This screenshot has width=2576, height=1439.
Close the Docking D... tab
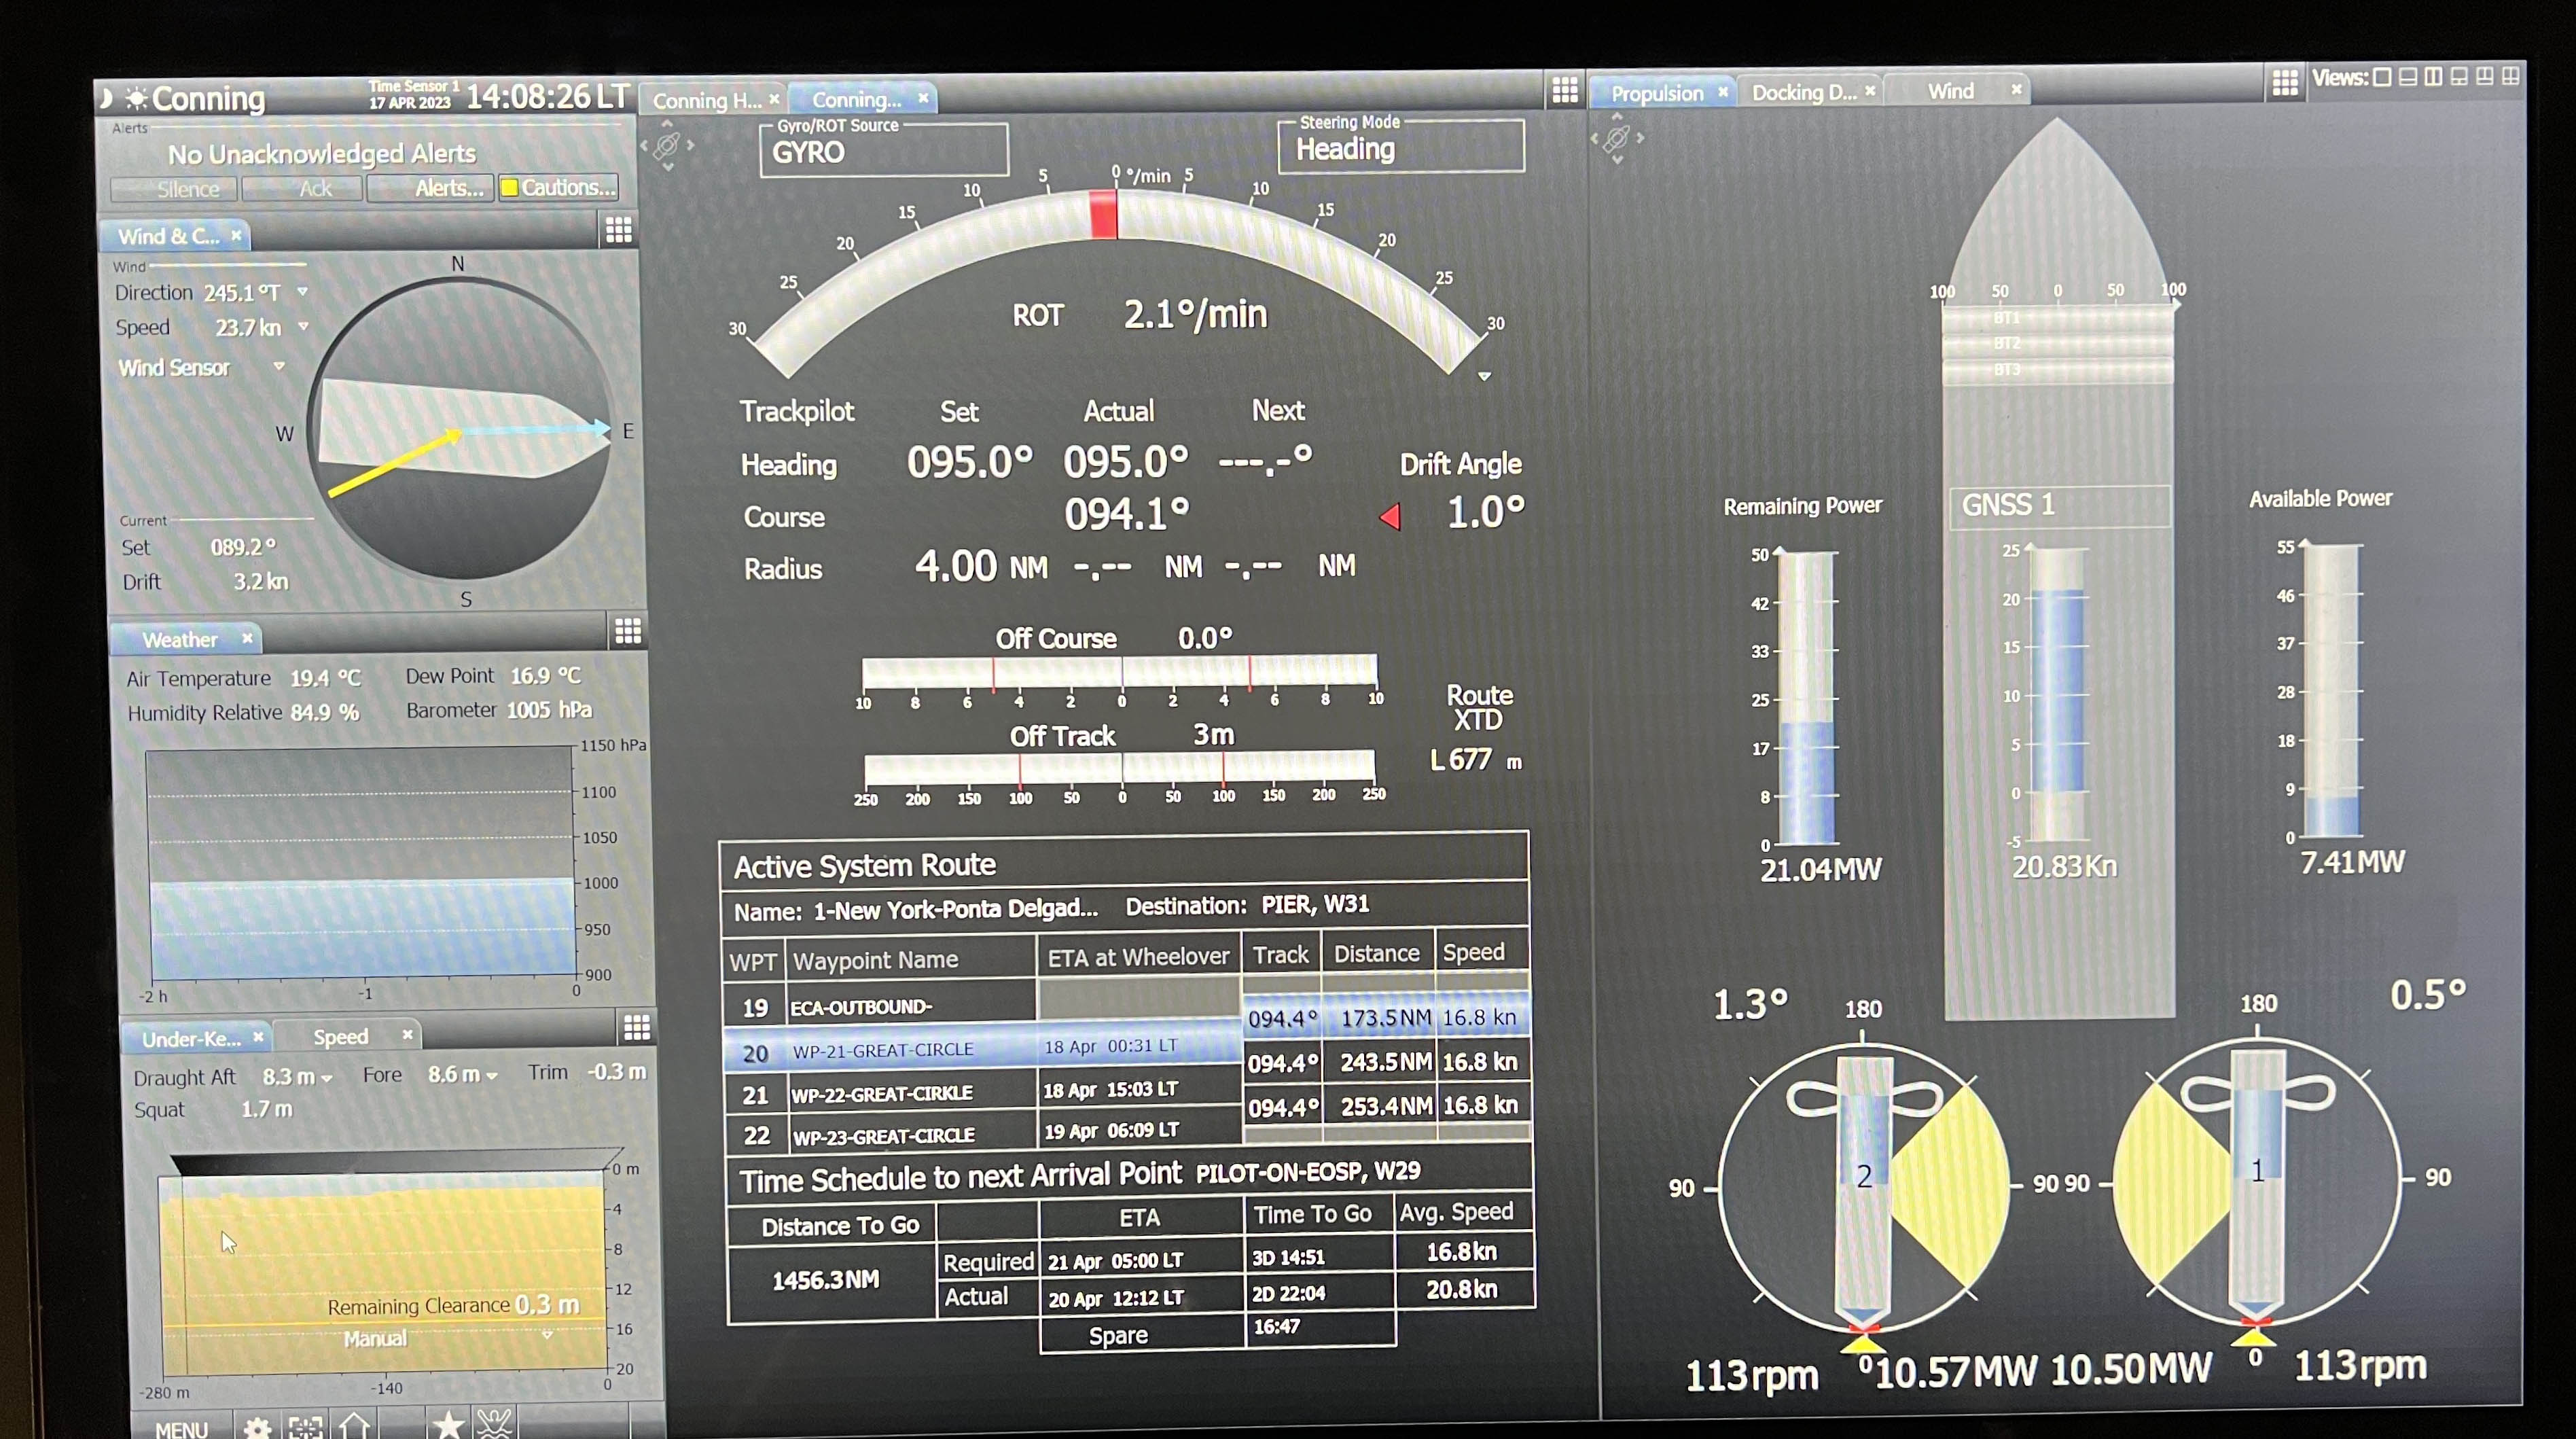pyautogui.click(x=1870, y=90)
